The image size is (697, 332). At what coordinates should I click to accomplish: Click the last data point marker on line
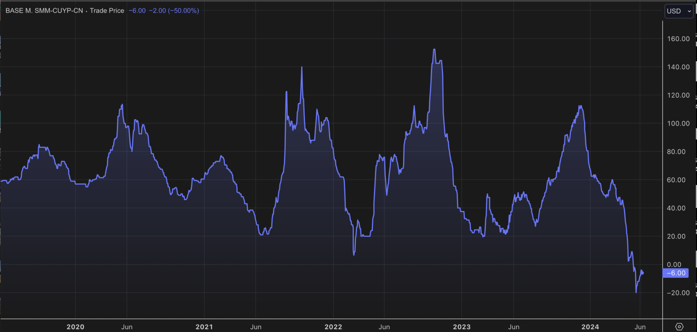point(643,273)
